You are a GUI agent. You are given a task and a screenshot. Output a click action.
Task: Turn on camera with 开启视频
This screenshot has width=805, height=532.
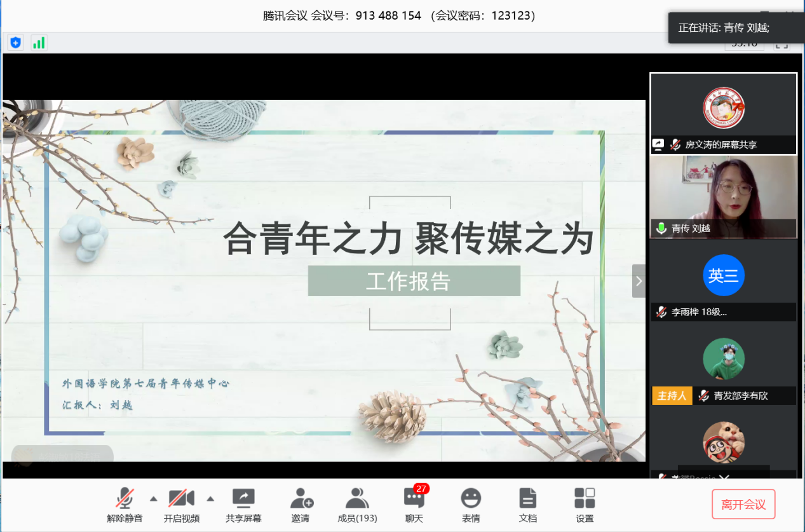point(181,505)
